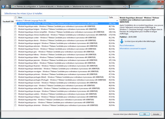Check the ukrainien language module checkbox

(15, 105)
